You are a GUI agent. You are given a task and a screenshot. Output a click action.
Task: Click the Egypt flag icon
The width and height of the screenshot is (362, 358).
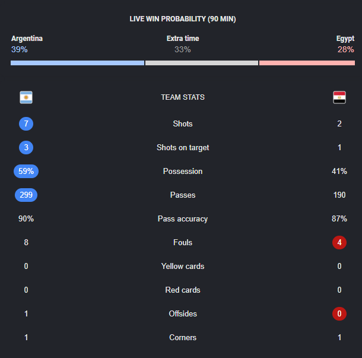coord(339,97)
